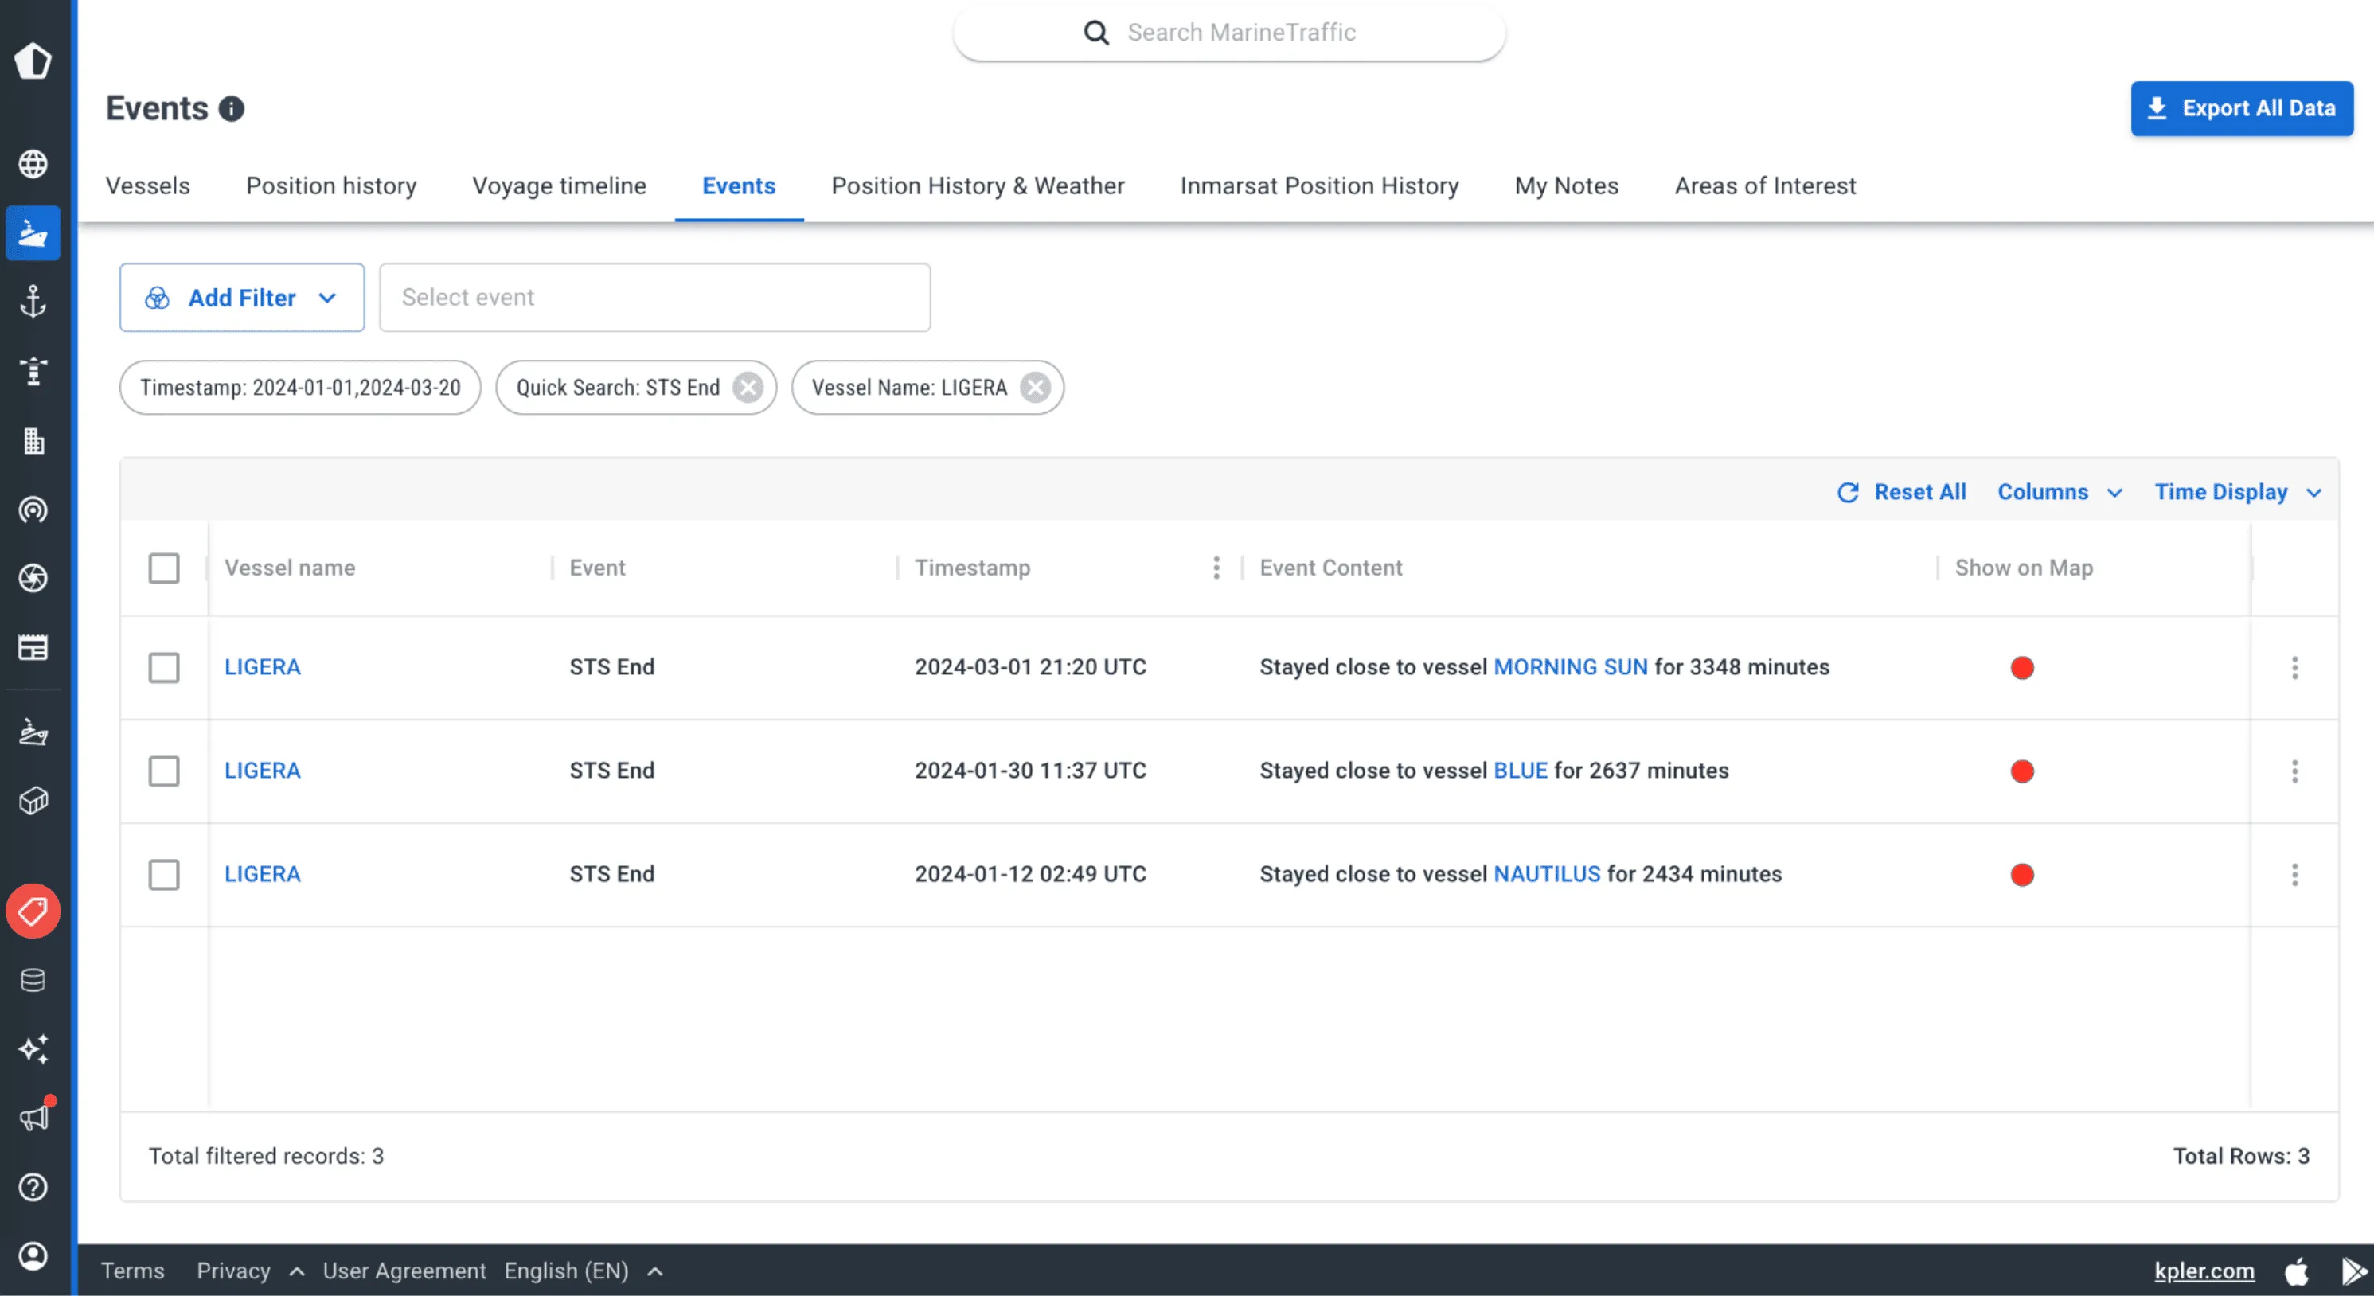Switch to the Voyage timeline tab
Screen dimensions: 2374x1296
click(x=559, y=186)
